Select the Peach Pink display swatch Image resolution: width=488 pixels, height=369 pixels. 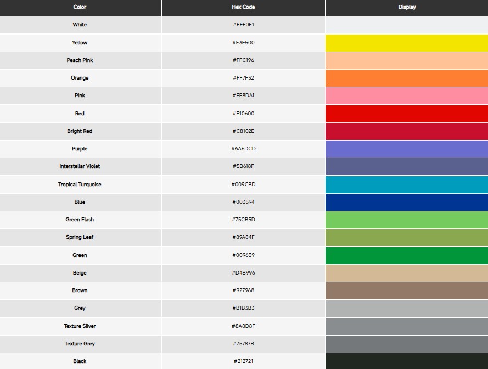click(406, 60)
